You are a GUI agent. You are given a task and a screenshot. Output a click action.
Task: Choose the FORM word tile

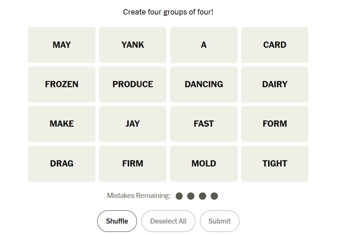(275, 124)
